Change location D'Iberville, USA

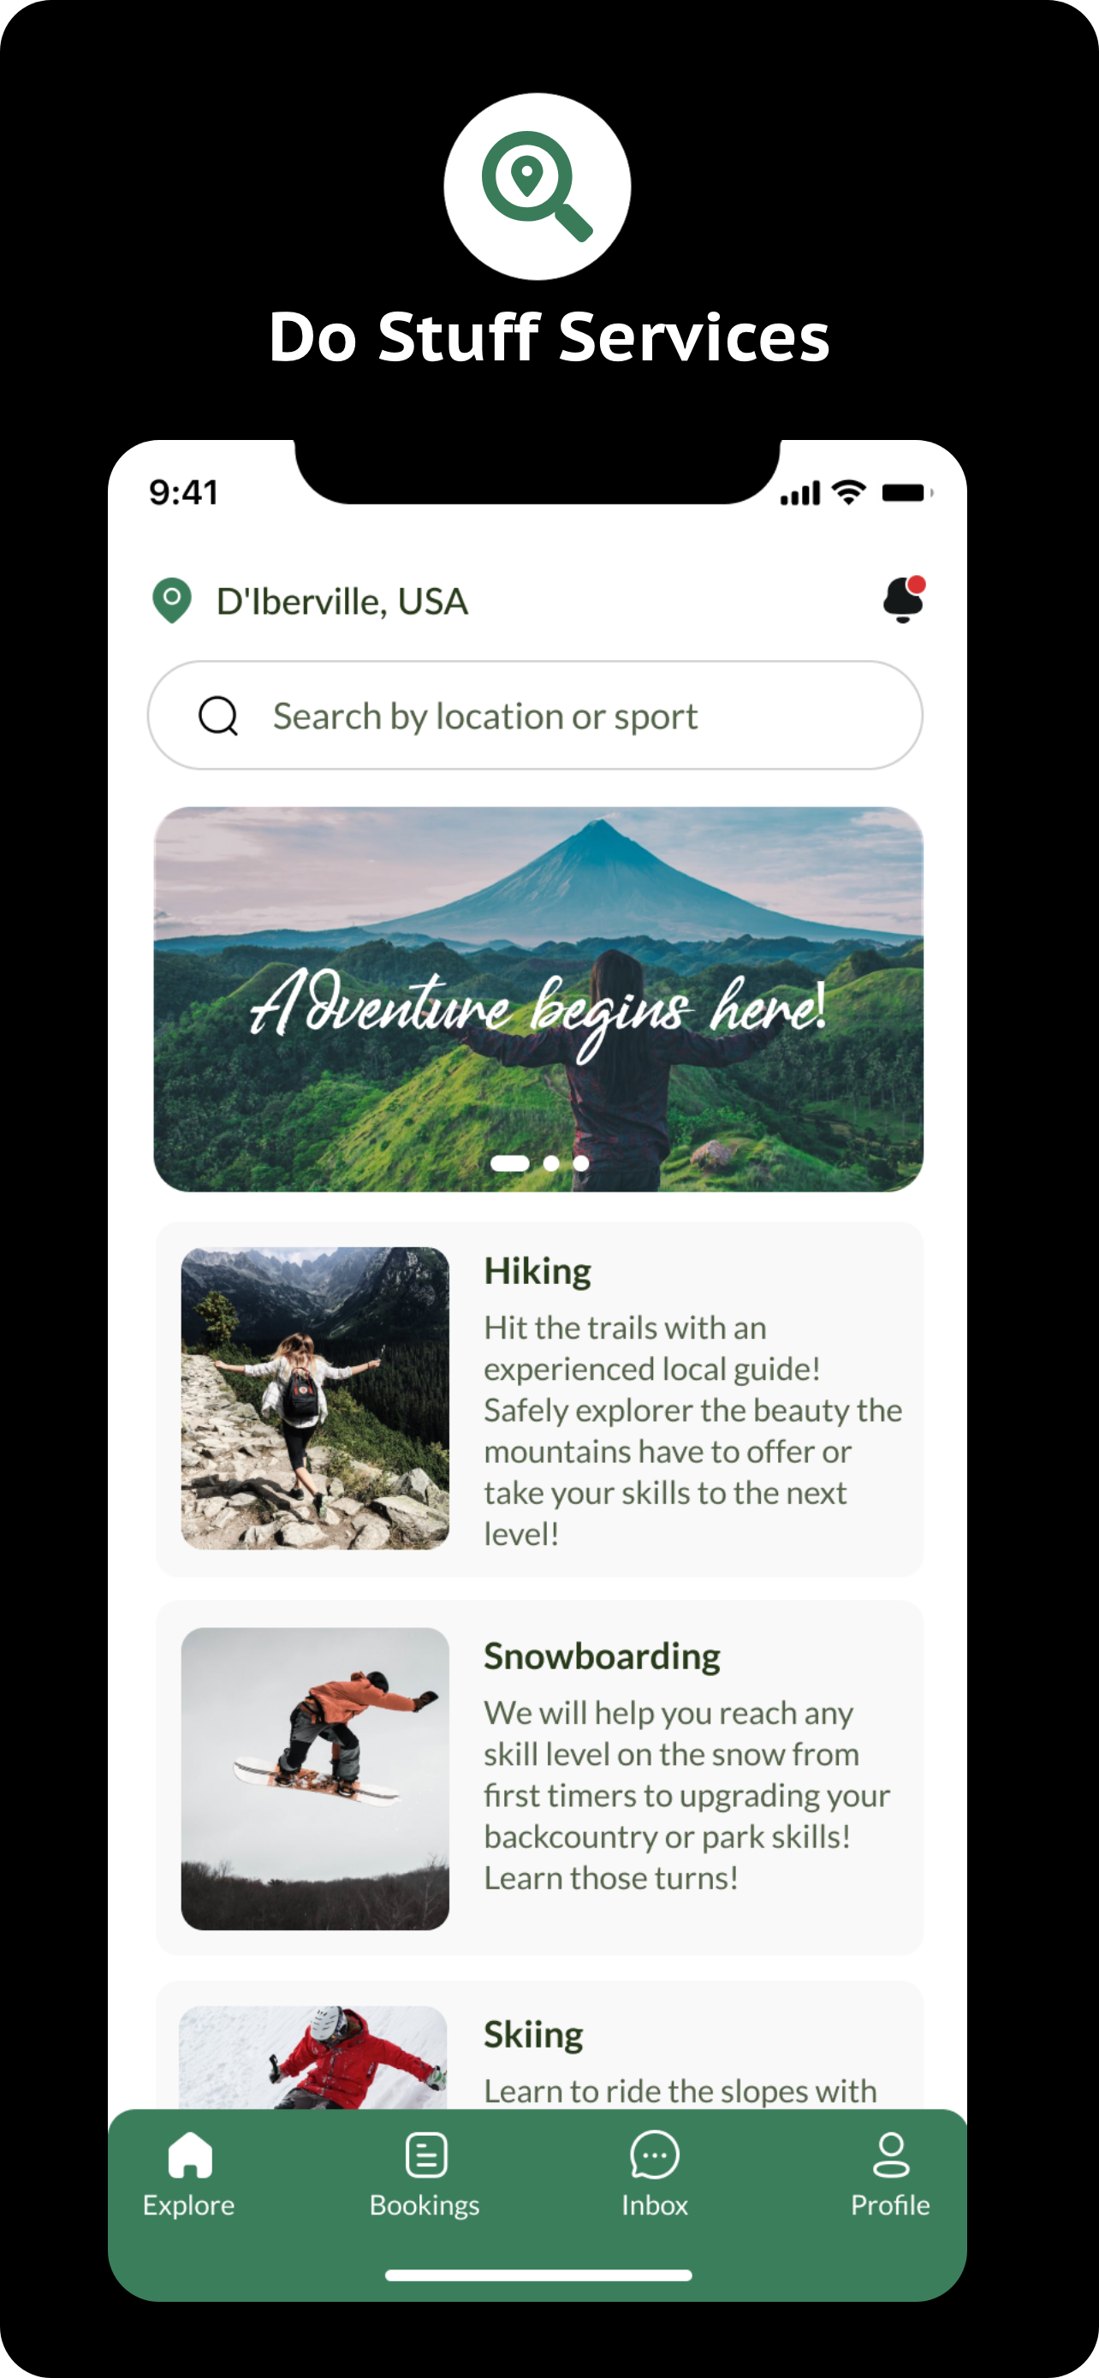pyautogui.click(x=342, y=601)
